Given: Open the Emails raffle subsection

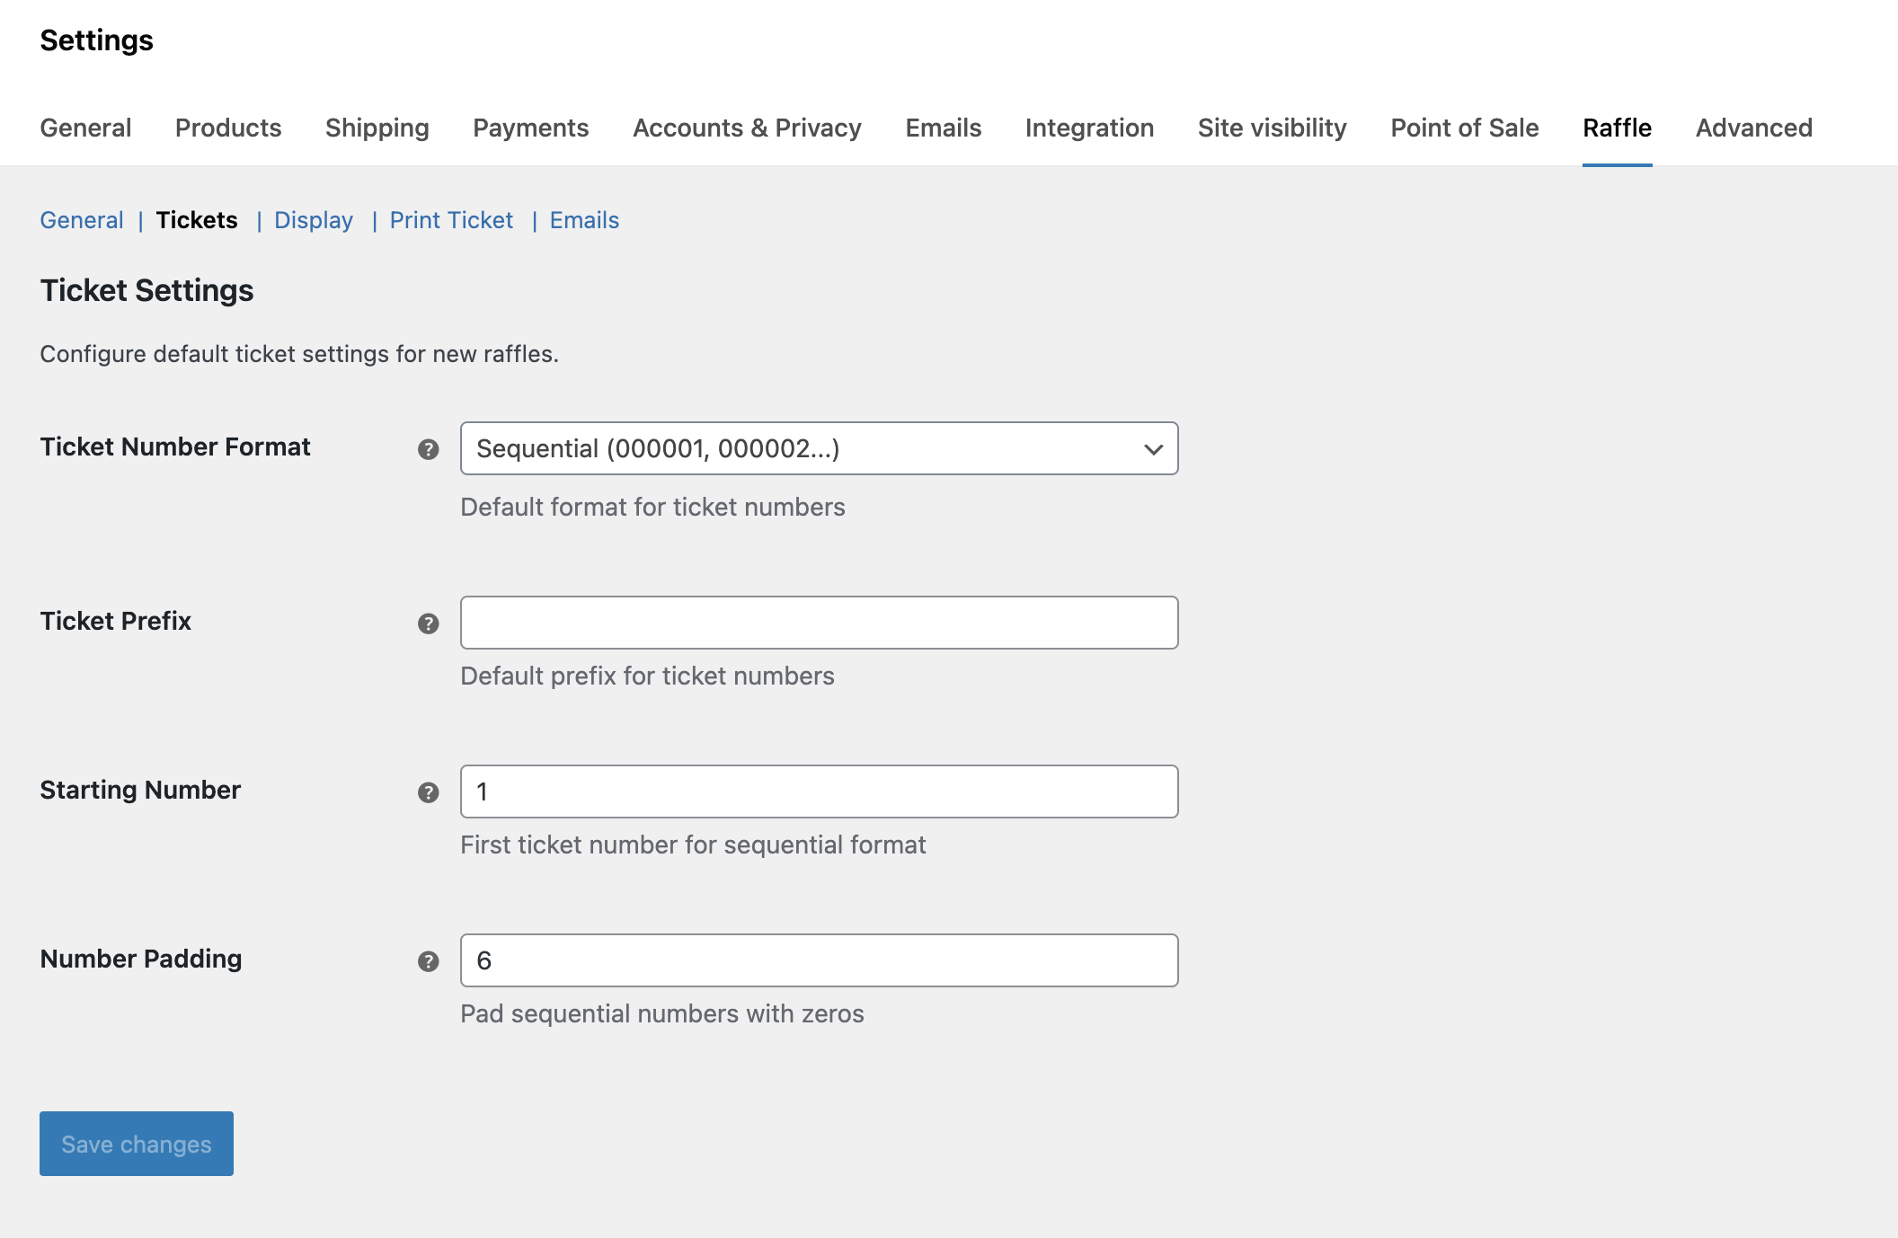Looking at the screenshot, I should (584, 220).
